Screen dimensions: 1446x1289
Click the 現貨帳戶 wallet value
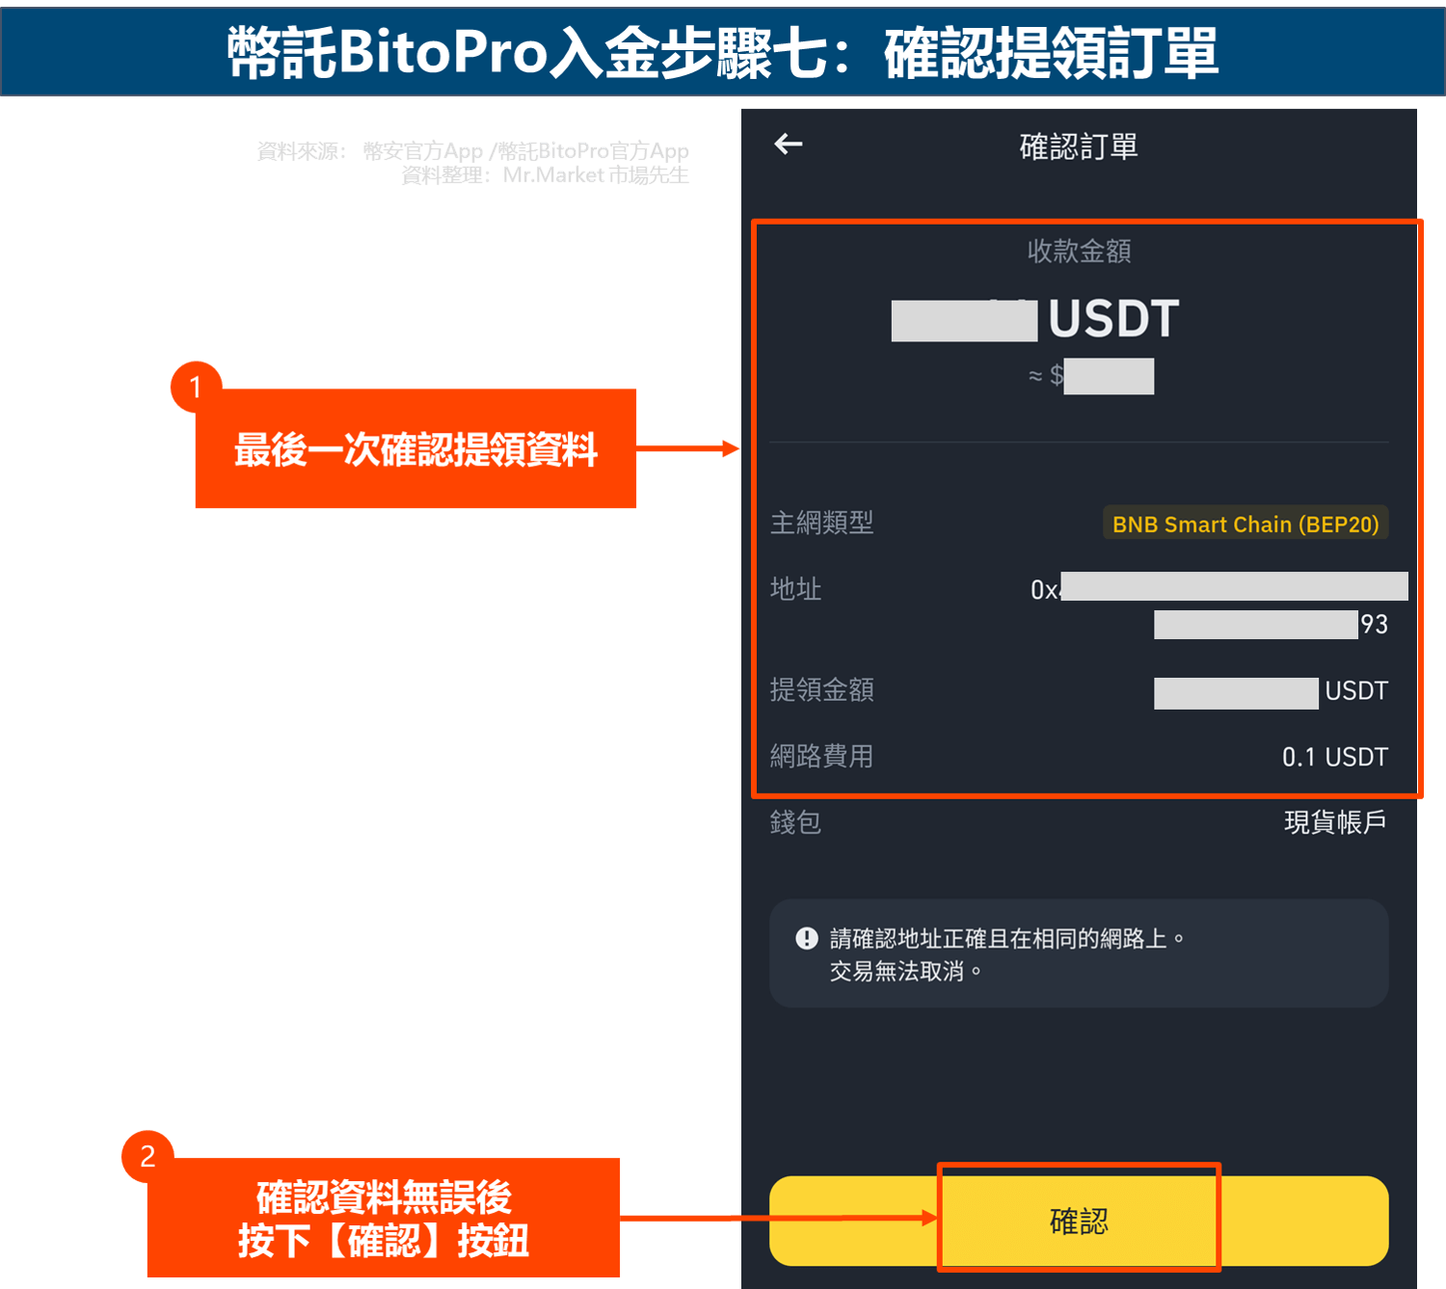[x=1335, y=822]
